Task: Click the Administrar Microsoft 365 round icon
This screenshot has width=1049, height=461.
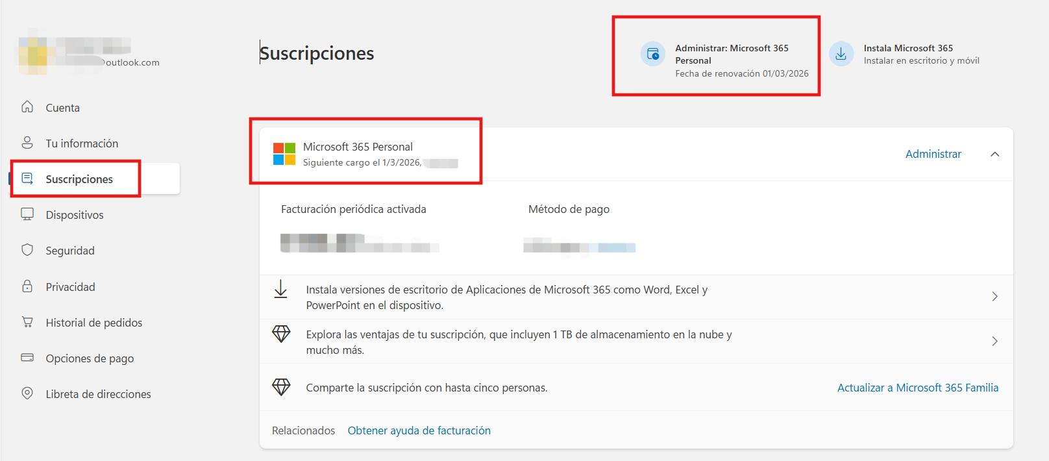Action: (x=653, y=54)
